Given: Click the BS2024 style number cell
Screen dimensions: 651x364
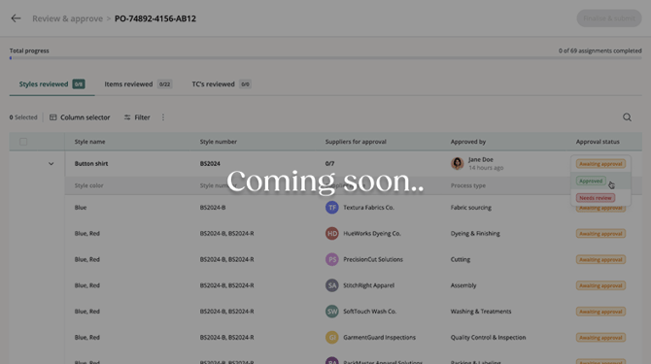Looking at the screenshot, I should [210, 164].
